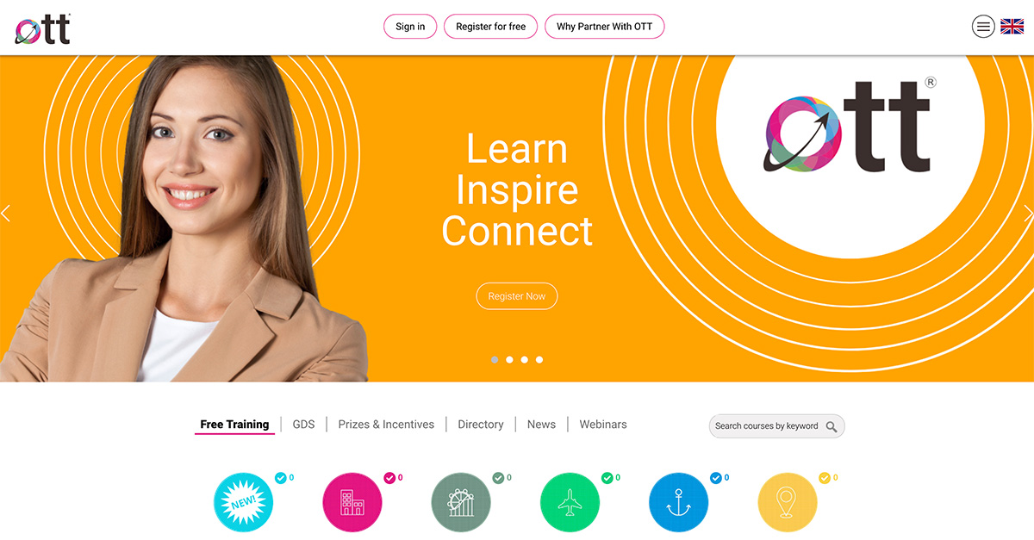Select the yellow map pin destinations icon
This screenshot has height=540, width=1034.
coord(788,502)
